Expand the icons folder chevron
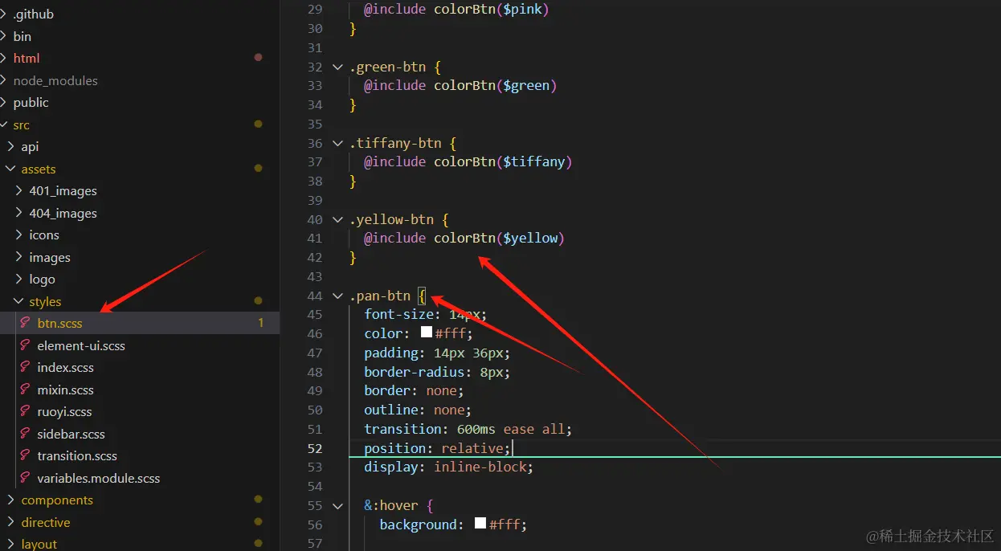The width and height of the screenshot is (1001, 551). coord(19,235)
